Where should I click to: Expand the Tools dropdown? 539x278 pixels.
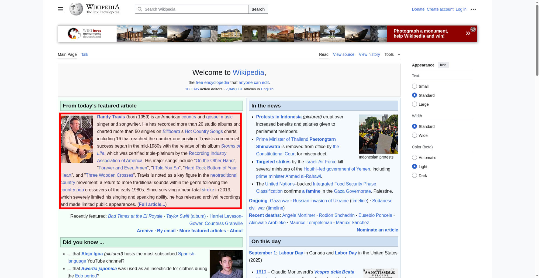[392, 54]
